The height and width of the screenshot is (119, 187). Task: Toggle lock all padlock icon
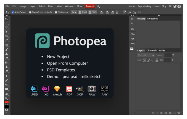157,60
